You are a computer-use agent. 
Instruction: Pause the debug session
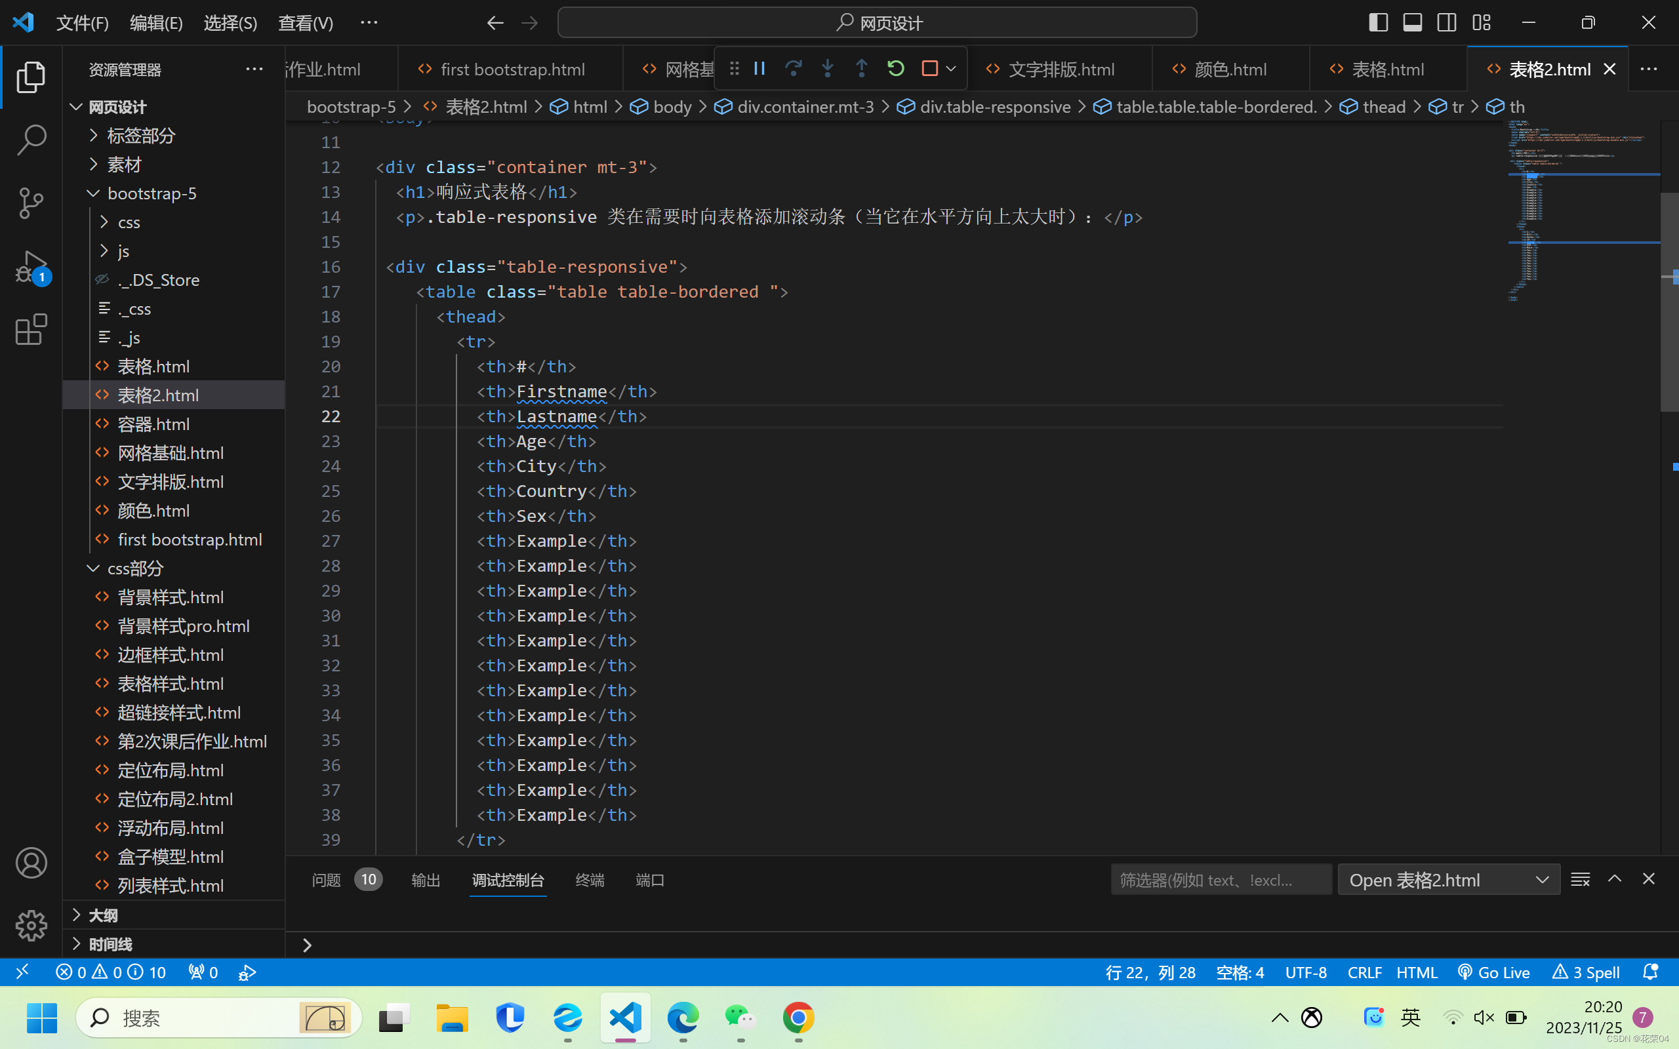click(x=759, y=69)
